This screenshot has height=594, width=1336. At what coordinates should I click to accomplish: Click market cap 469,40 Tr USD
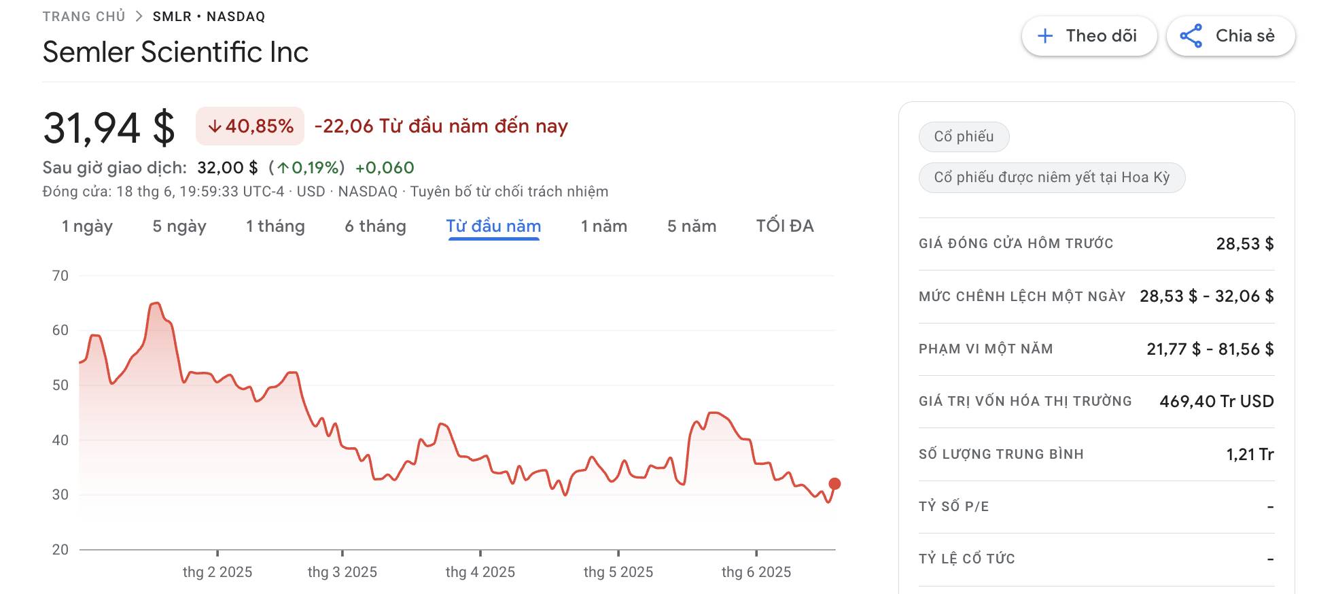1217,401
